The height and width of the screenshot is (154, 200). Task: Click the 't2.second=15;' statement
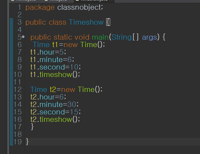coord(55,112)
